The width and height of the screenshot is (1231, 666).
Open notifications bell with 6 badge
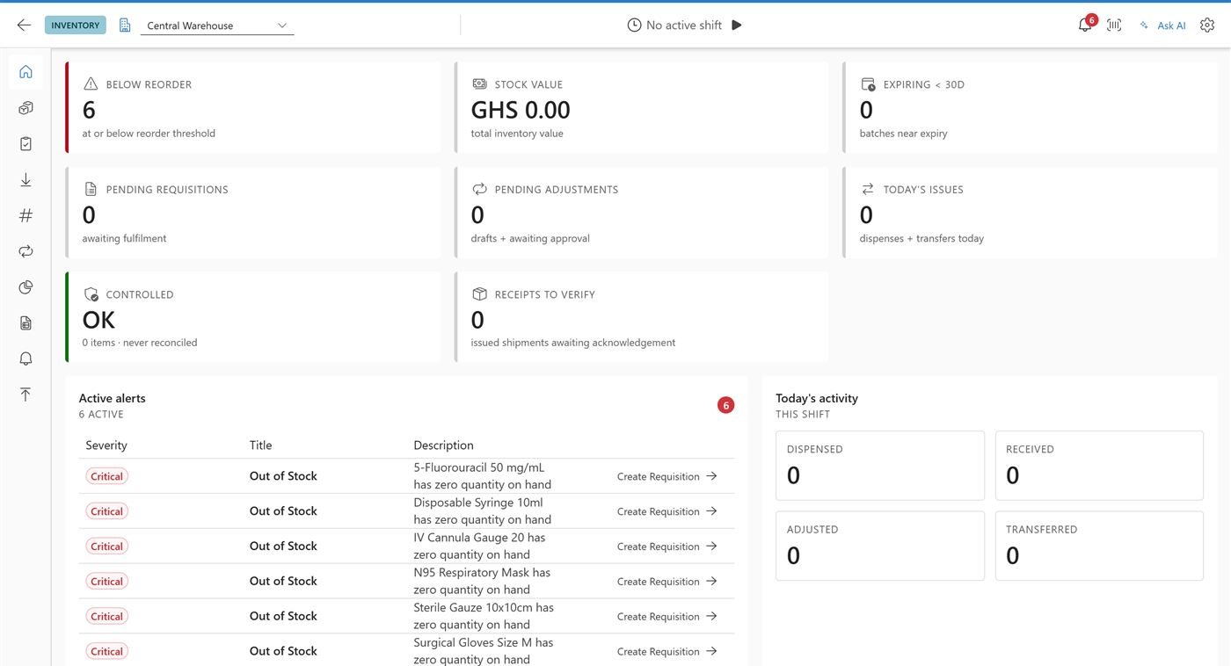point(1085,25)
